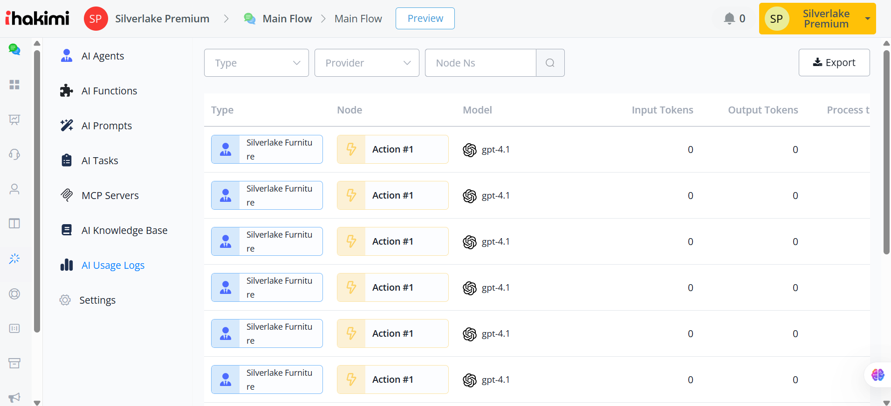
Task: Open the floating AI brain assistant icon
Action: [878, 375]
